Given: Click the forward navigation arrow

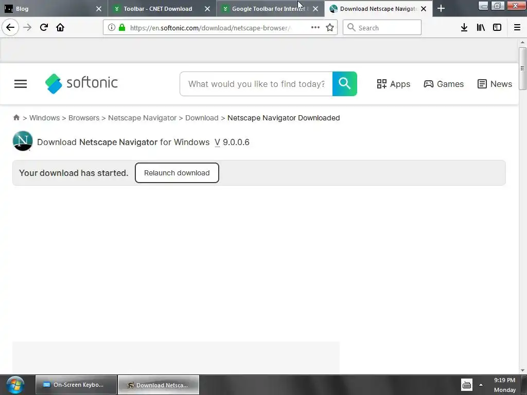Looking at the screenshot, I should [27, 28].
